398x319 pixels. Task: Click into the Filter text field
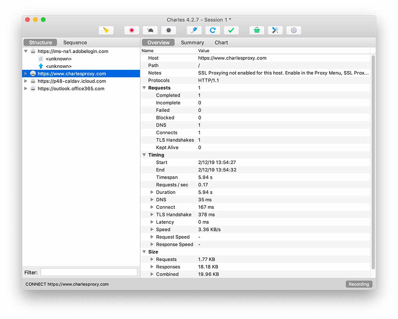(89, 272)
